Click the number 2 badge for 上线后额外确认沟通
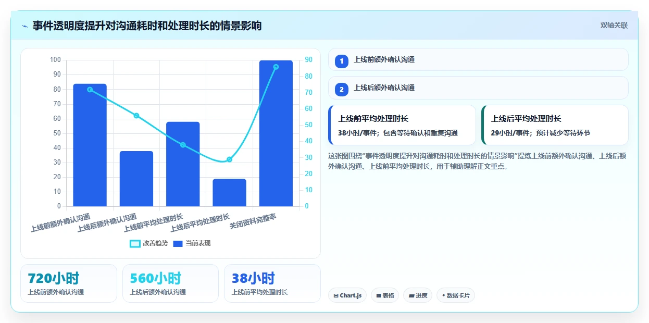 point(342,90)
